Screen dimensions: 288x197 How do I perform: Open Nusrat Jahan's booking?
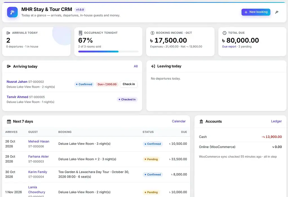(x=17, y=82)
